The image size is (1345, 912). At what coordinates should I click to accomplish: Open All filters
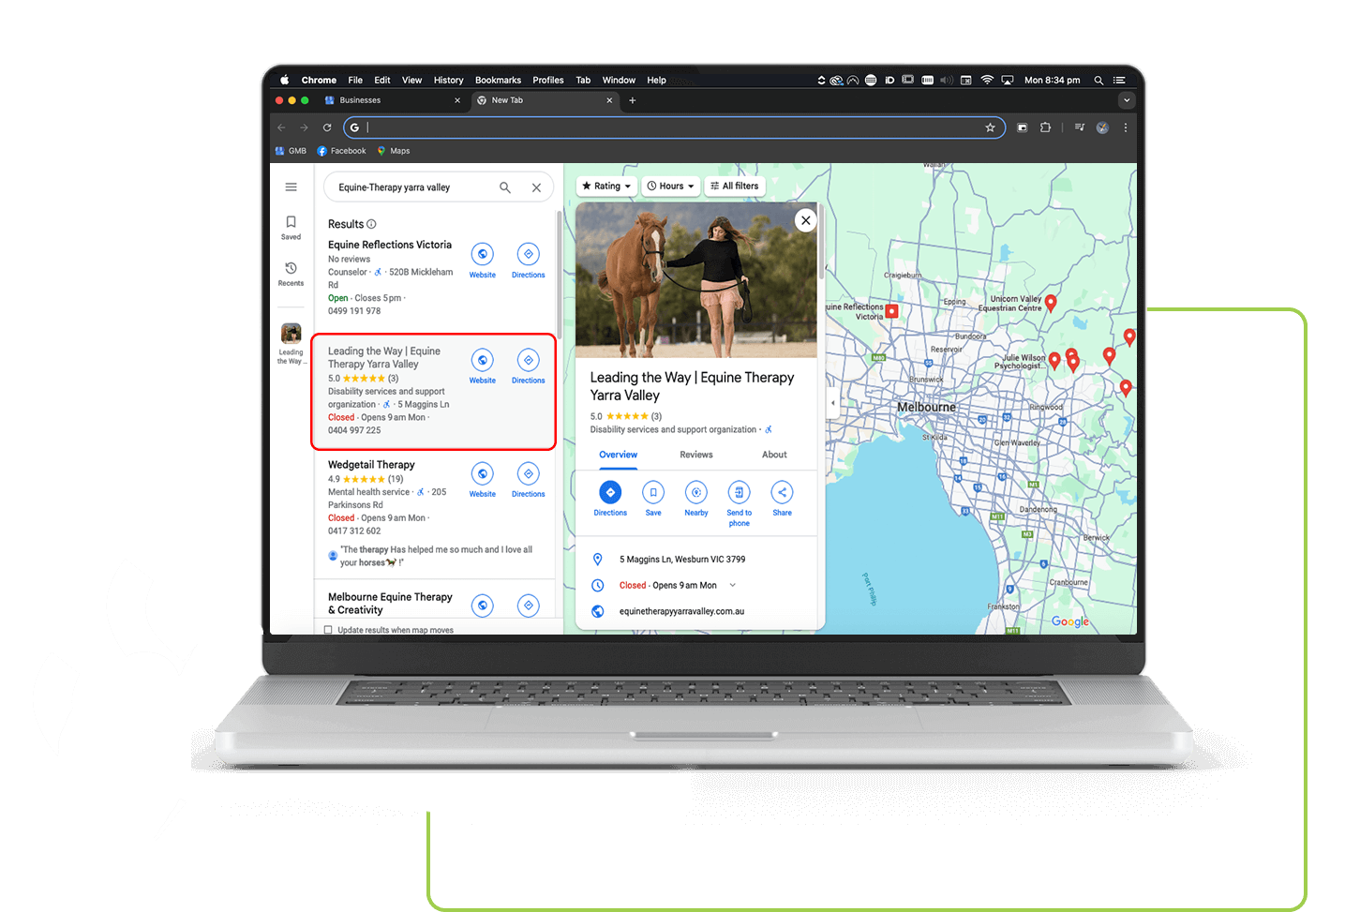tap(734, 187)
